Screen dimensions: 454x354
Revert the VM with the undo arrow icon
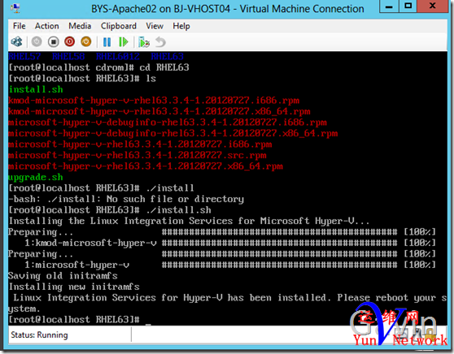tap(160, 42)
